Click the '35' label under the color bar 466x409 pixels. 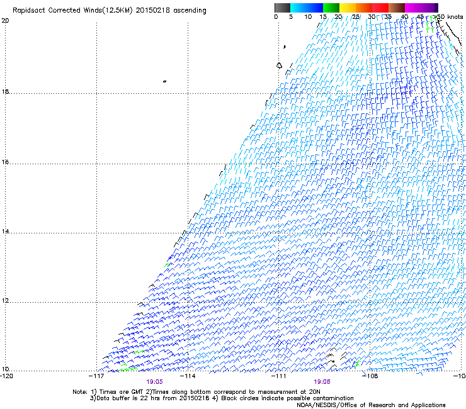pos(388,17)
